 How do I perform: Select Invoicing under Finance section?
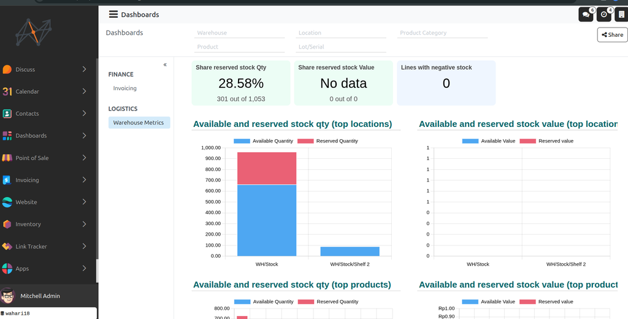[x=125, y=88]
